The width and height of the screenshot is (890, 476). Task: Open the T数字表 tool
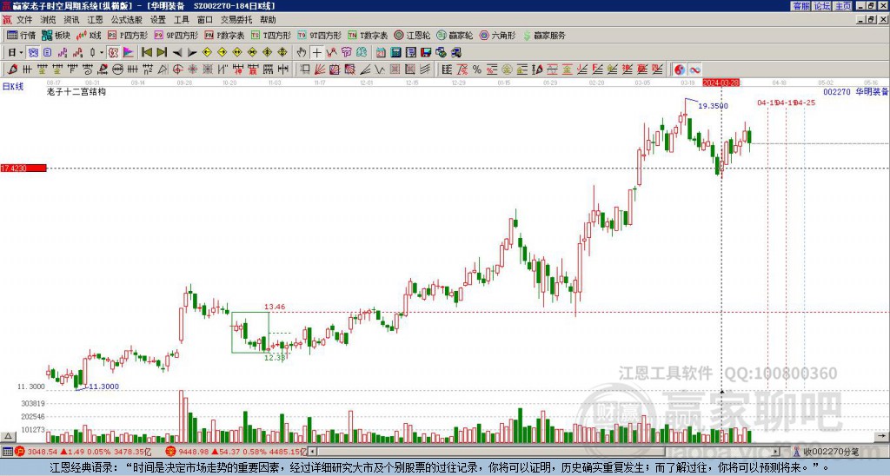click(368, 35)
